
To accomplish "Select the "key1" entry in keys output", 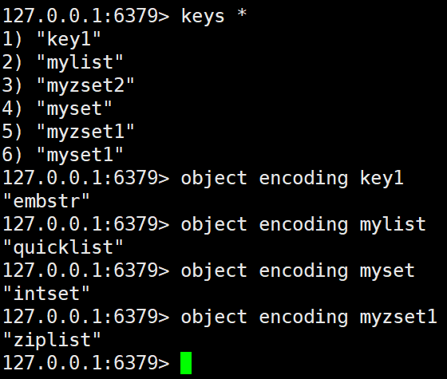I will click(69, 39).
